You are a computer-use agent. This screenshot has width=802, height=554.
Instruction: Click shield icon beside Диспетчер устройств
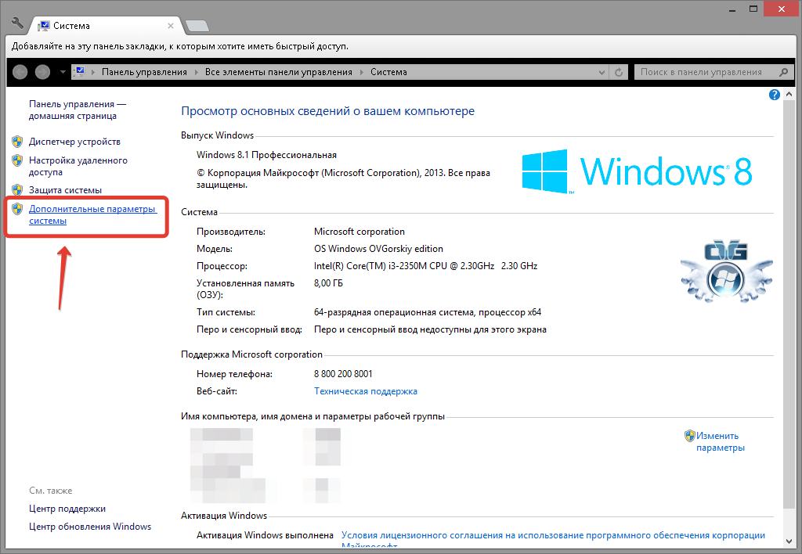tap(17, 142)
